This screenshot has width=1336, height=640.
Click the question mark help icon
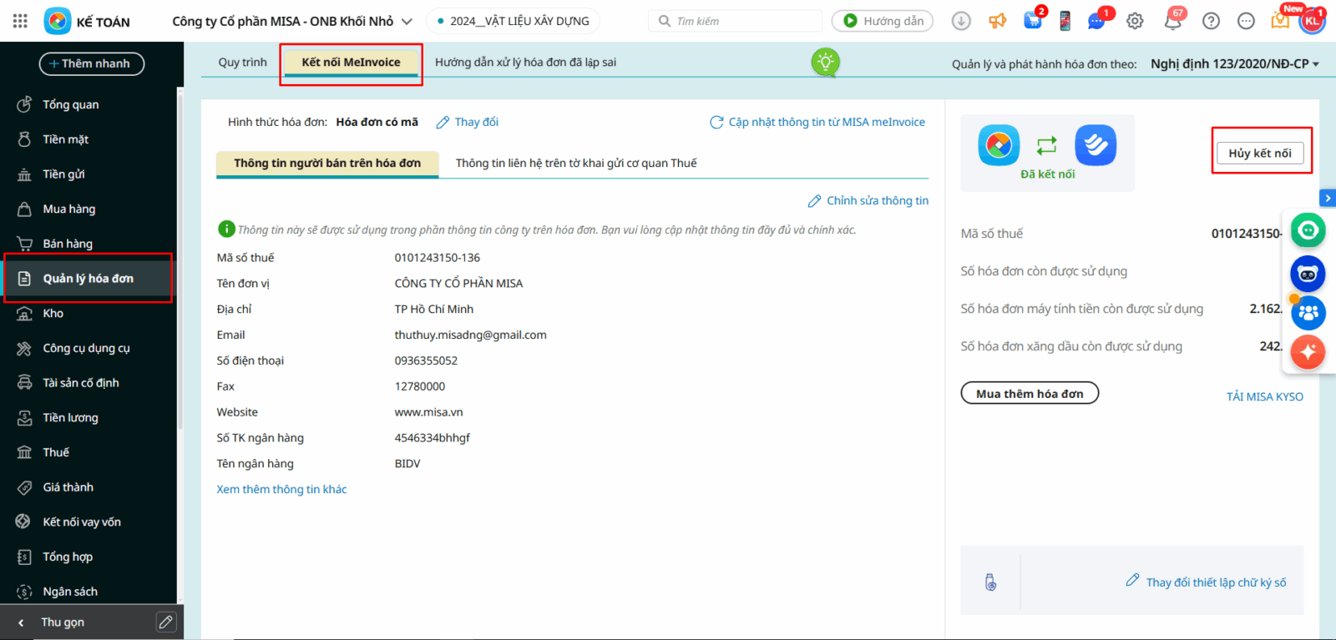pyautogui.click(x=1211, y=21)
